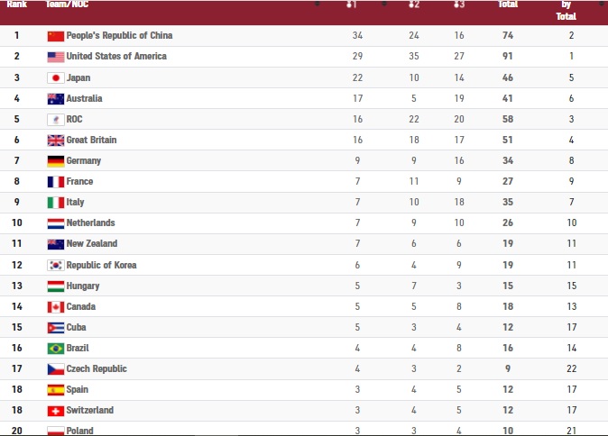Select the Republic of Korea flag
608x436 pixels.
point(55,265)
